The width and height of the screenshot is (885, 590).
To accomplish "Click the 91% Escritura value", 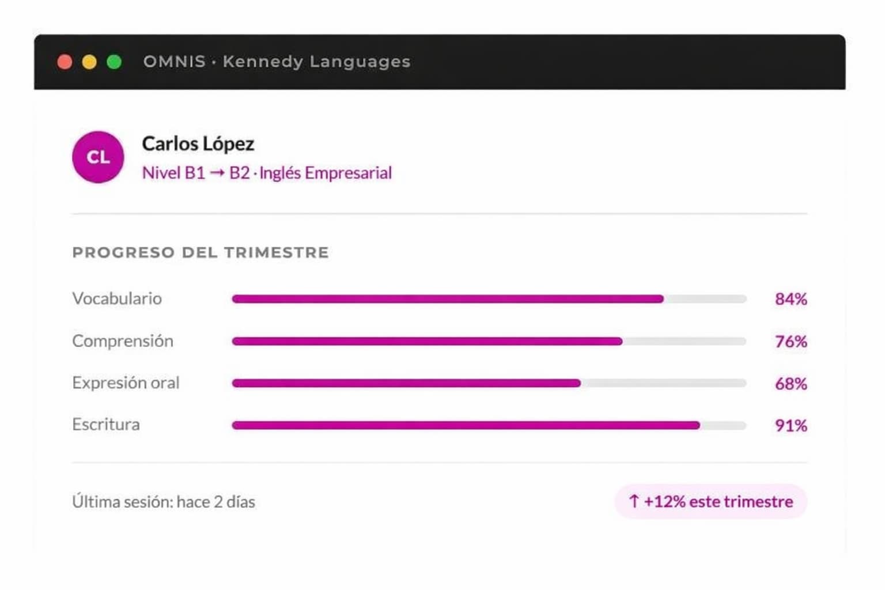I will 791,425.
